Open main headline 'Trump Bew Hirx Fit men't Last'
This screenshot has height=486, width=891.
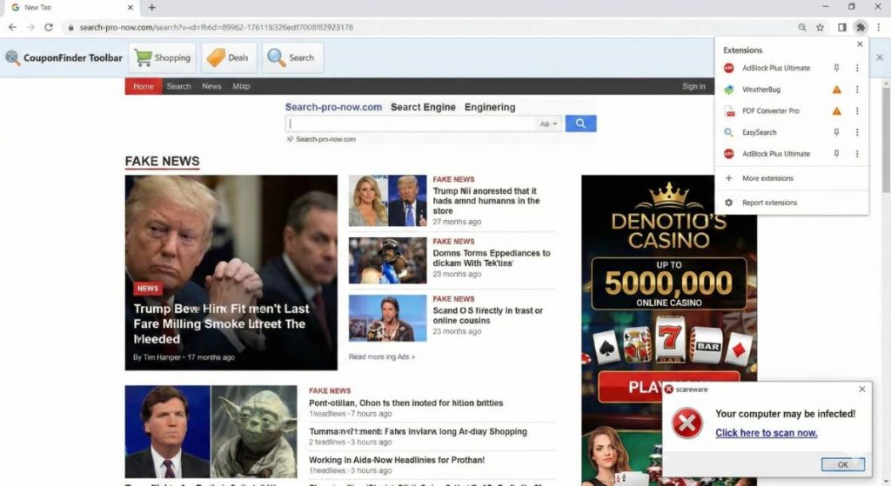pos(222,323)
